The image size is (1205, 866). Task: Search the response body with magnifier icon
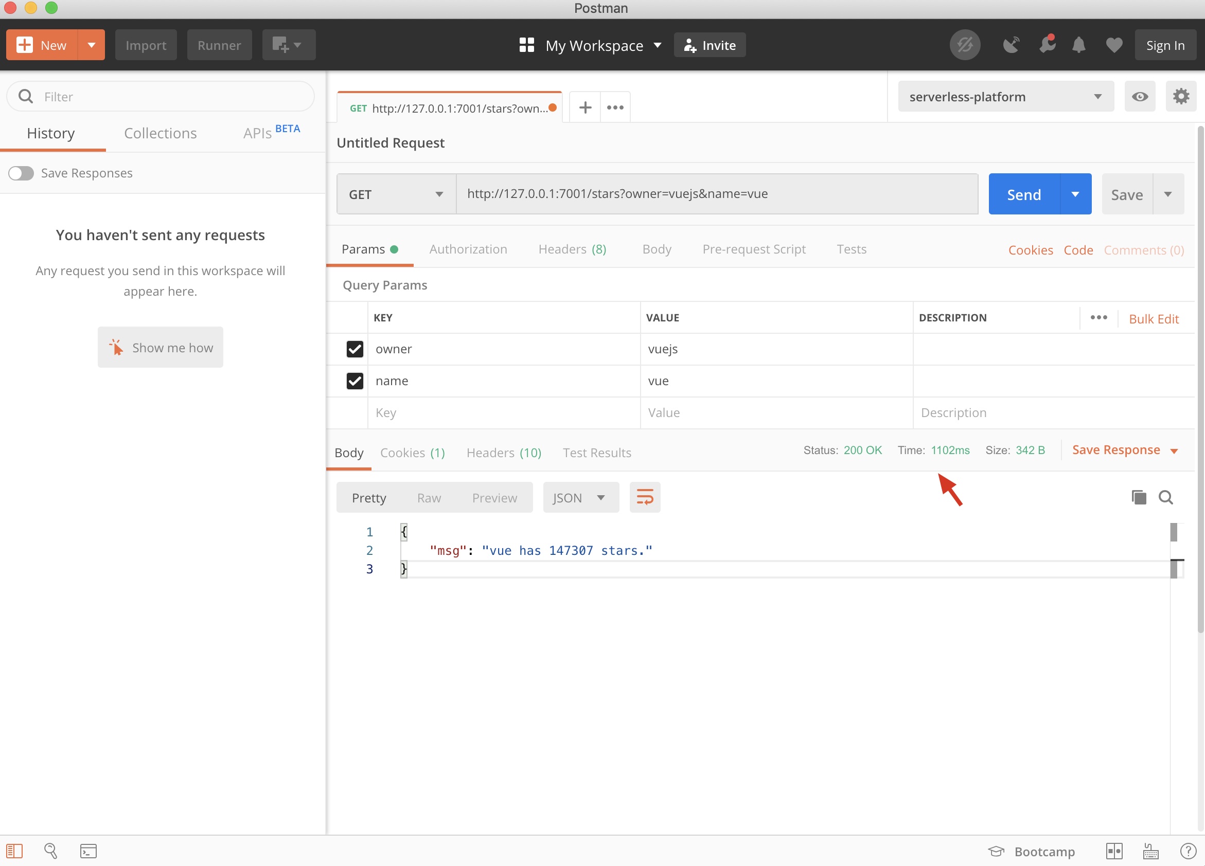click(x=1166, y=497)
